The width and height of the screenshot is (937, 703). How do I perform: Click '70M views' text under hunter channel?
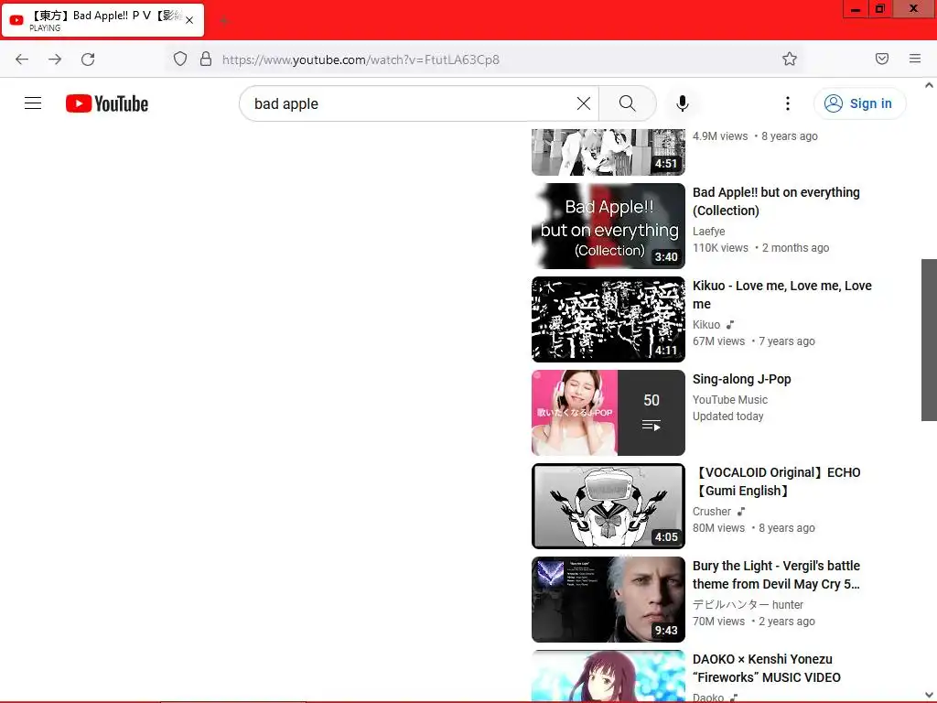tap(718, 622)
